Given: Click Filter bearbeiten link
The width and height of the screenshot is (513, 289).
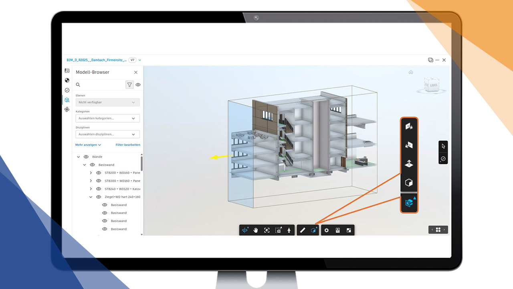Looking at the screenshot, I should click(128, 145).
